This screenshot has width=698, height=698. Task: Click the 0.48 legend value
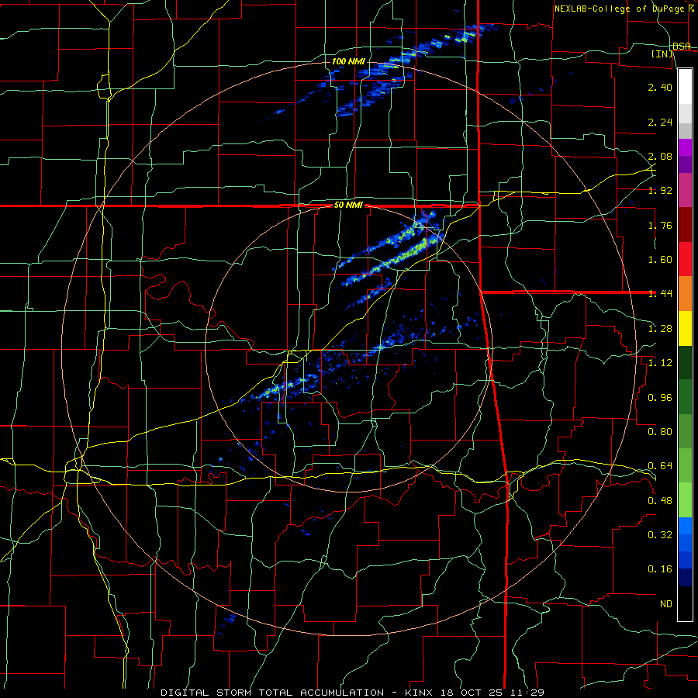(x=660, y=501)
